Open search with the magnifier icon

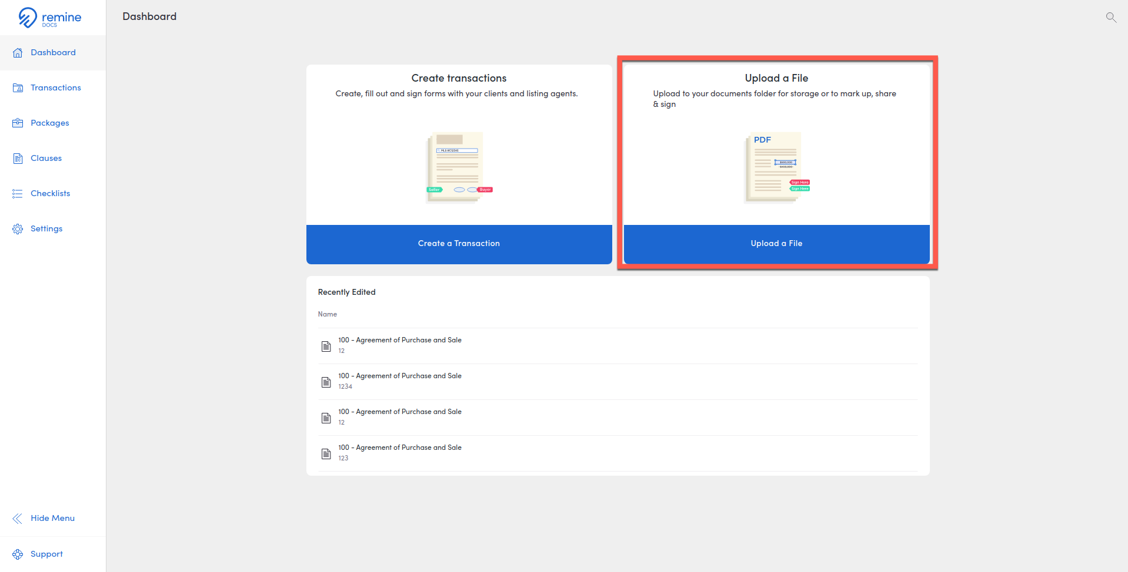coord(1111,17)
